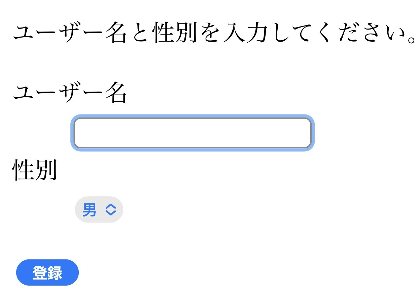The width and height of the screenshot is (418, 298).
Task: Expand the gender selector set to 男
Action: pos(99,210)
